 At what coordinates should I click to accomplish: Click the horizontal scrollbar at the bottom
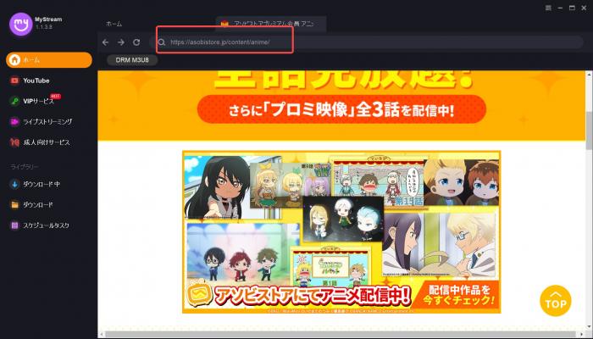(341, 335)
